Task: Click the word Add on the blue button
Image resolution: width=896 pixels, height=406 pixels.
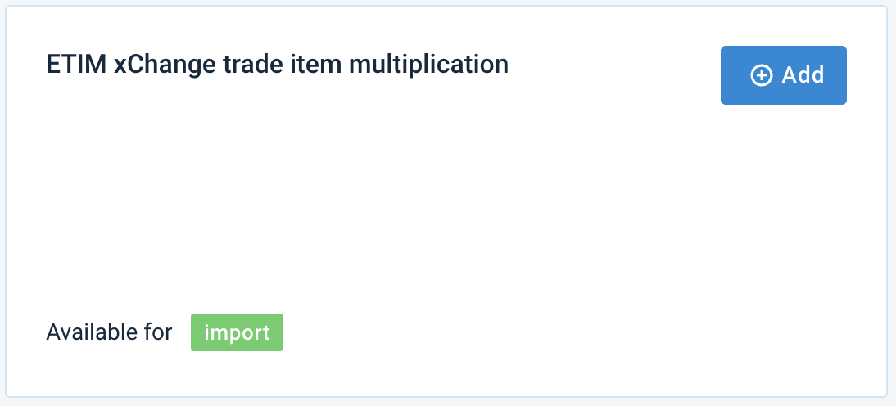Action: tap(803, 75)
